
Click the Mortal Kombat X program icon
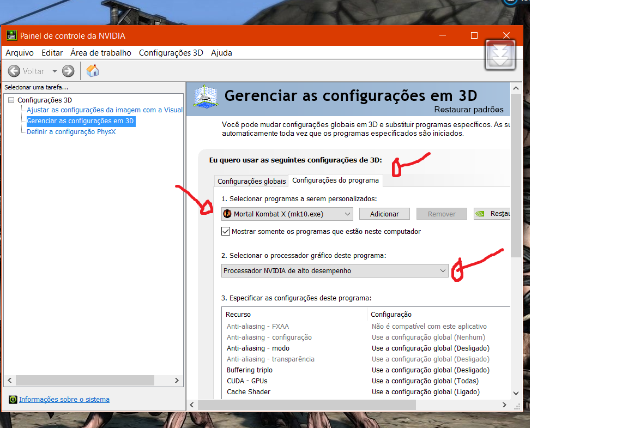click(x=227, y=214)
